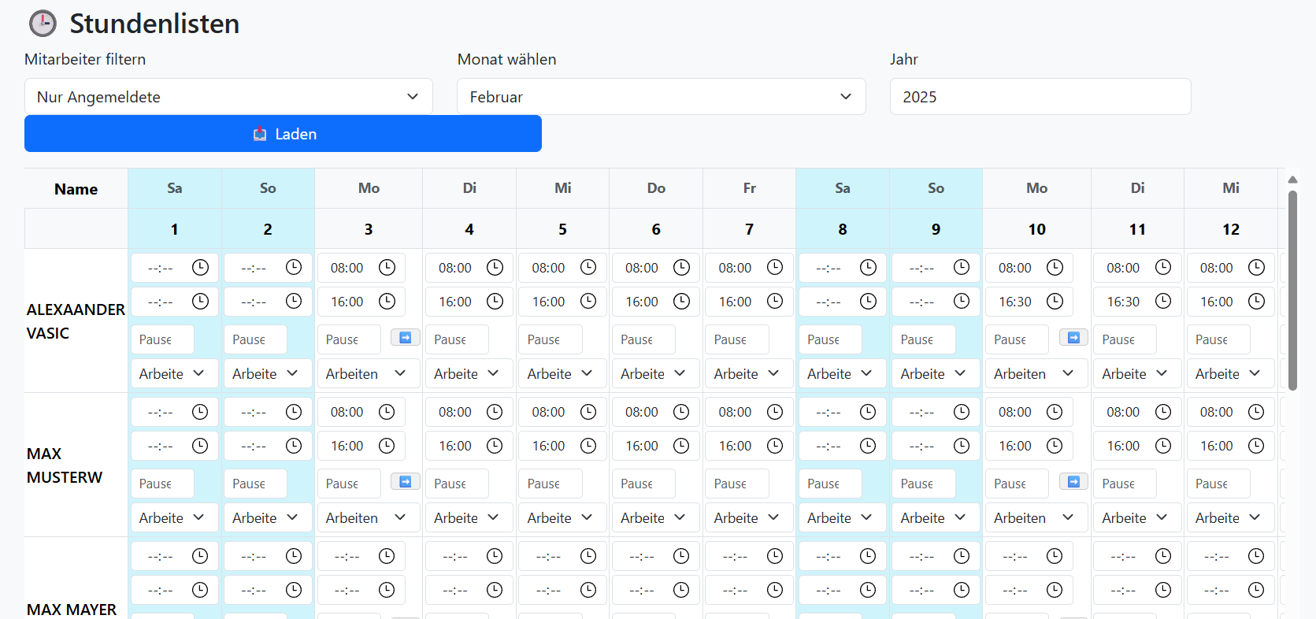The width and height of the screenshot is (1316, 619).
Task: Open the Mitarbeiter filtern dropdown
Action: coord(228,97)
